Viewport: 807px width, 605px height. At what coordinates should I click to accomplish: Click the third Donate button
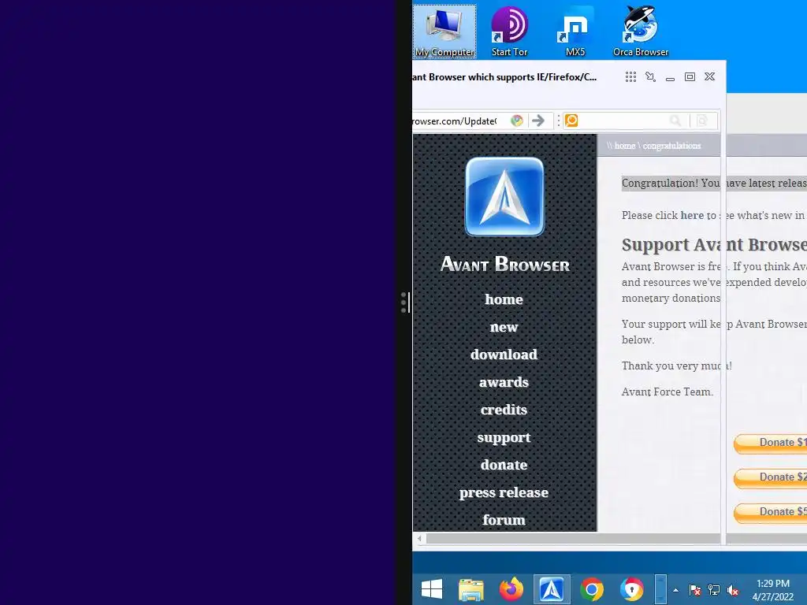pos(771,512)
